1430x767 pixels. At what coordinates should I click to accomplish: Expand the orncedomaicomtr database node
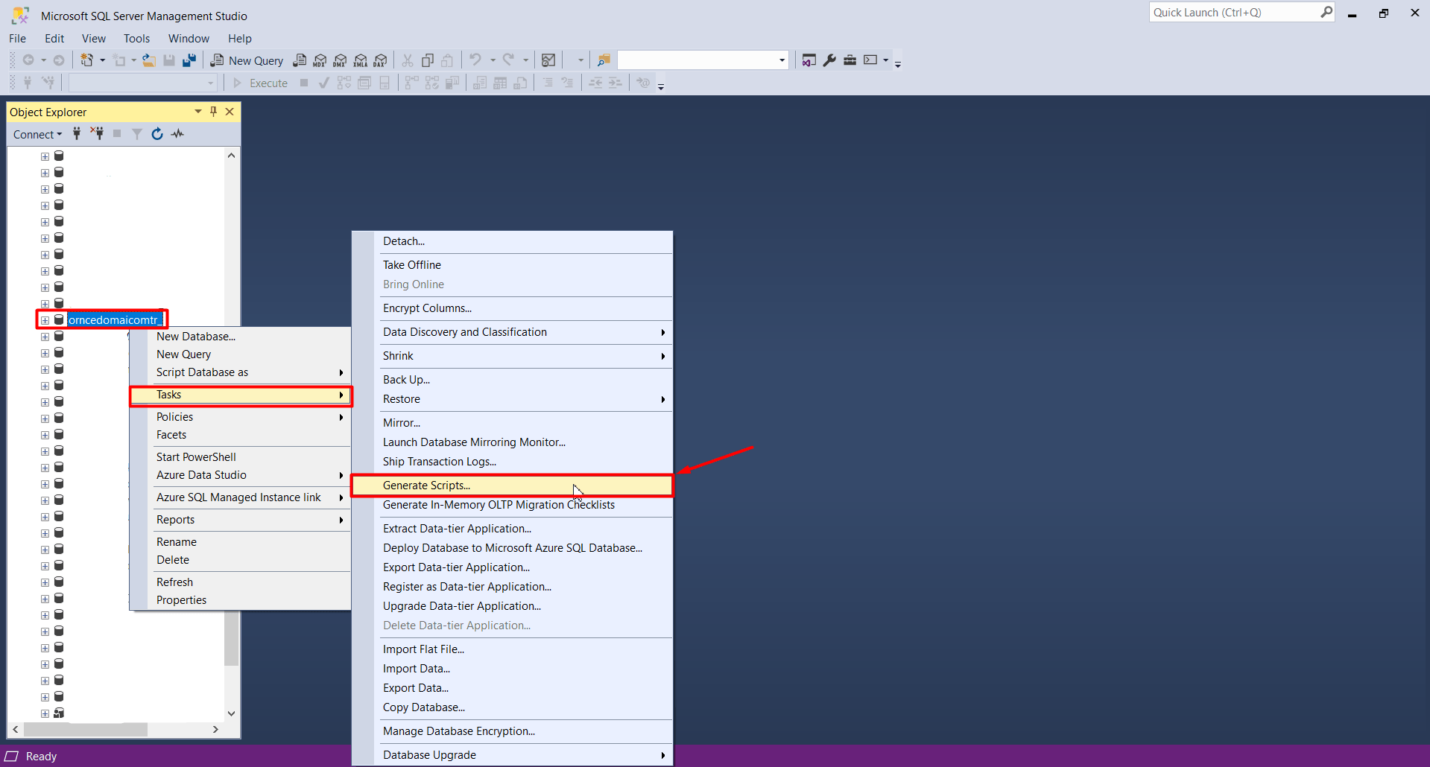pyautogui.click(x=45, y=320)
